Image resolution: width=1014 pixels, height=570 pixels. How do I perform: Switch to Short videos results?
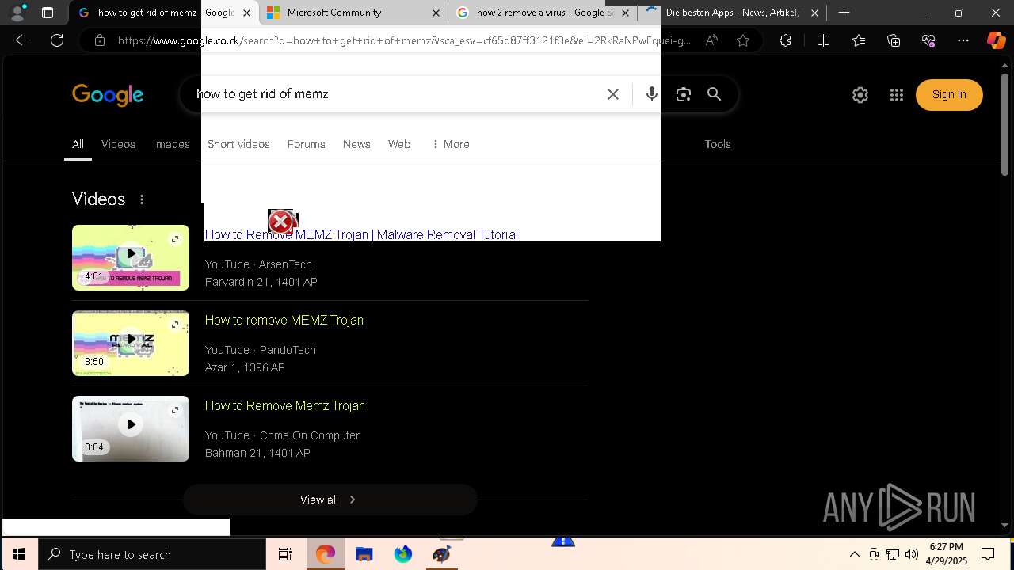point(238,144)
